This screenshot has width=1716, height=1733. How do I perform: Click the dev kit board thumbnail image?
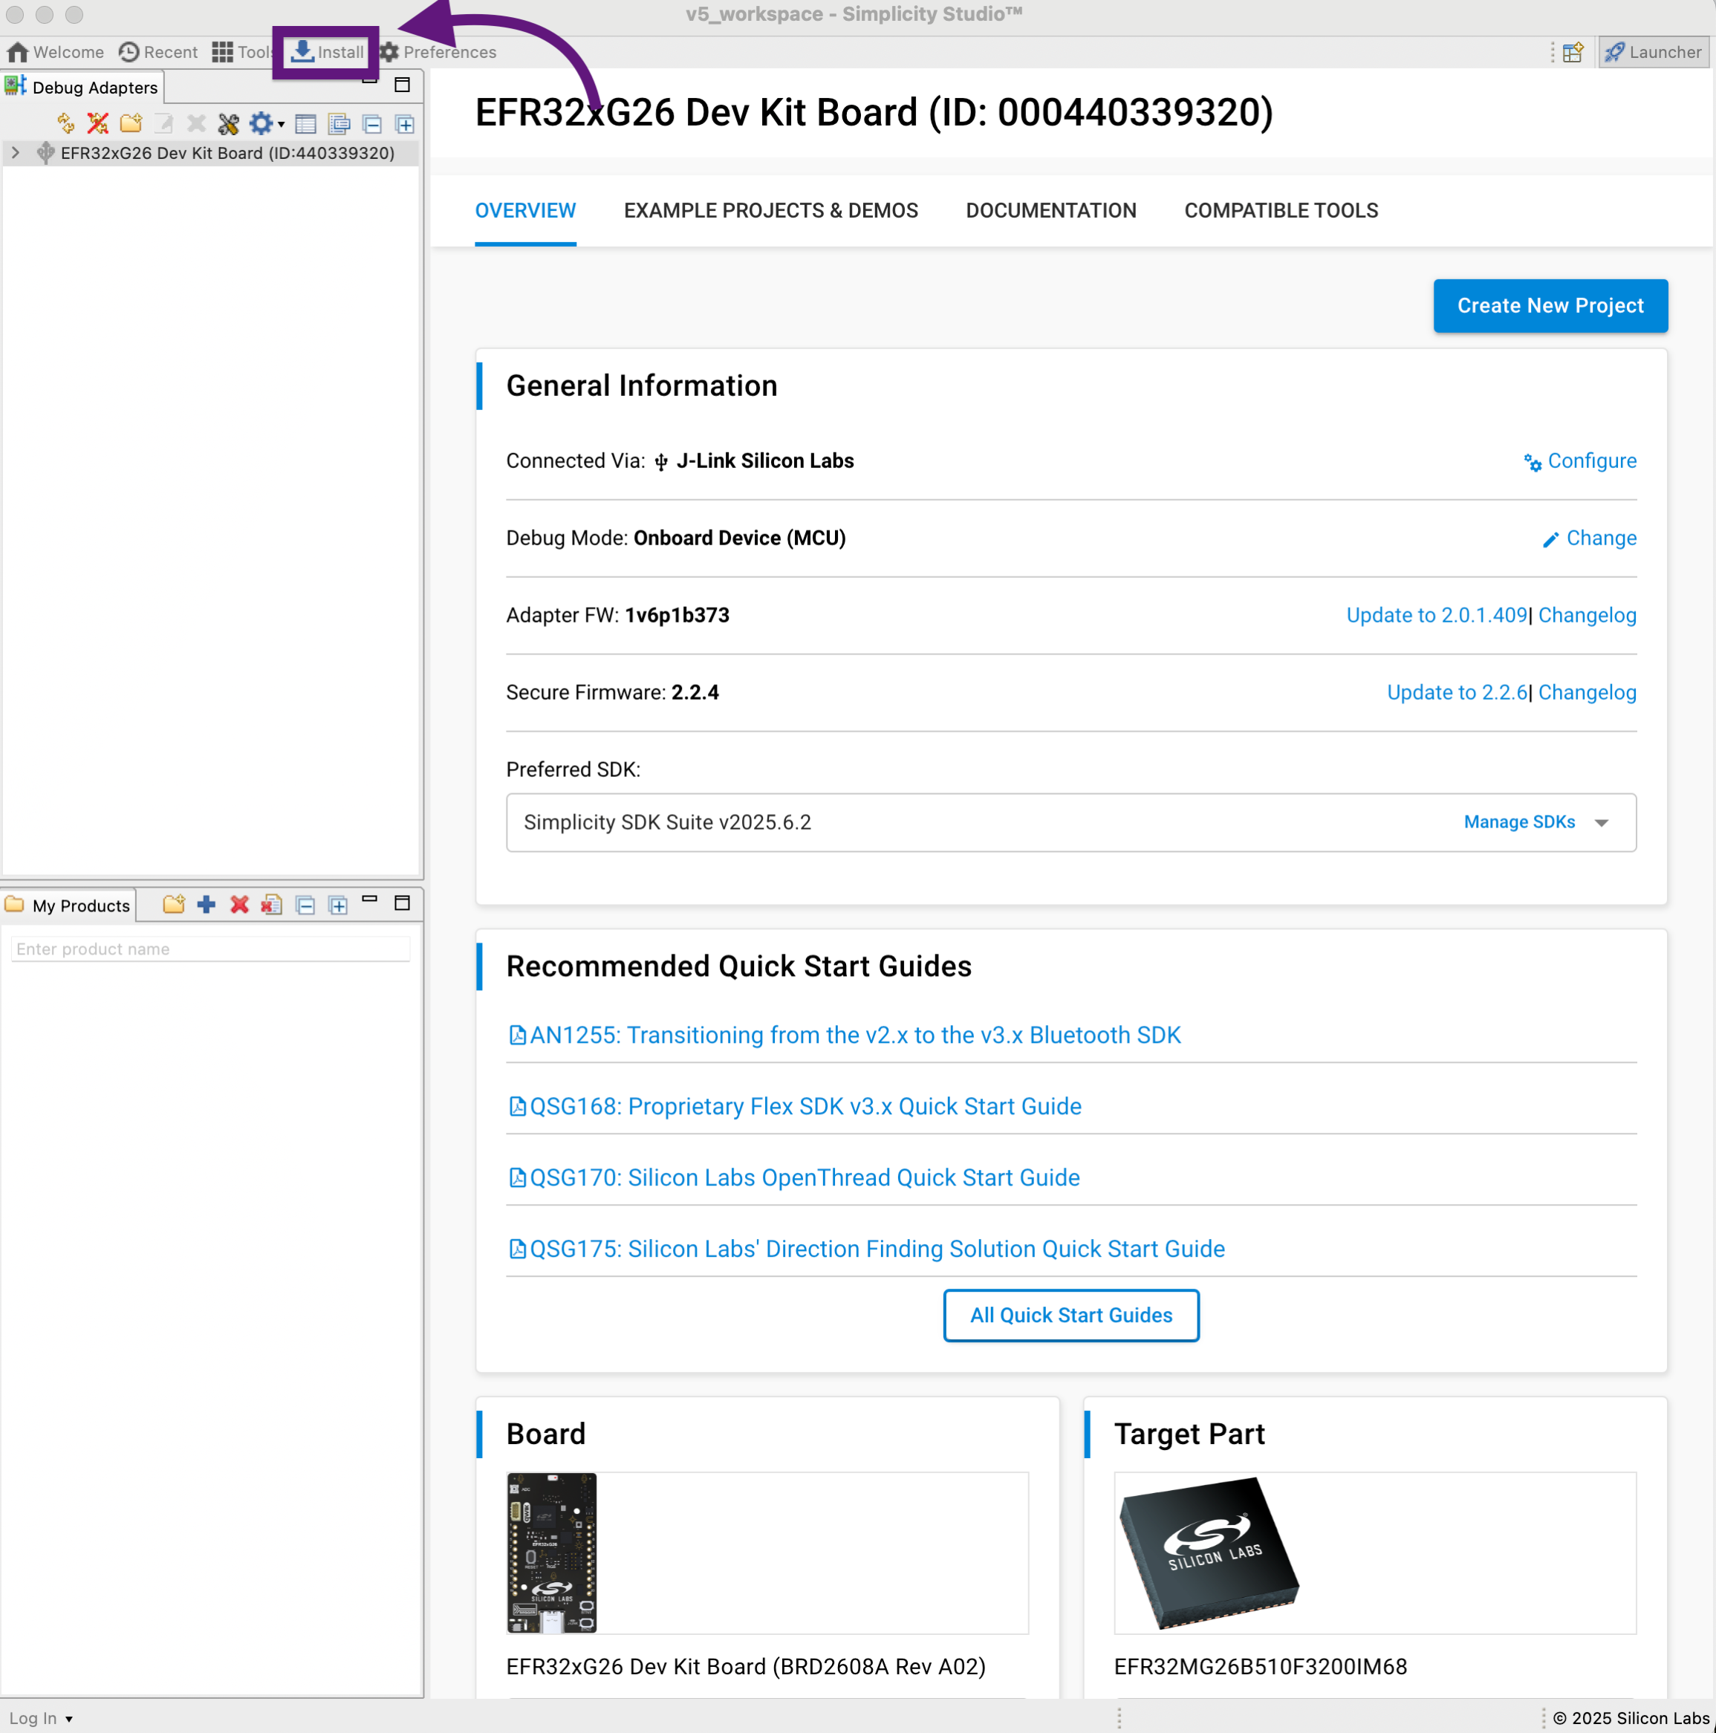point(552,1552)
